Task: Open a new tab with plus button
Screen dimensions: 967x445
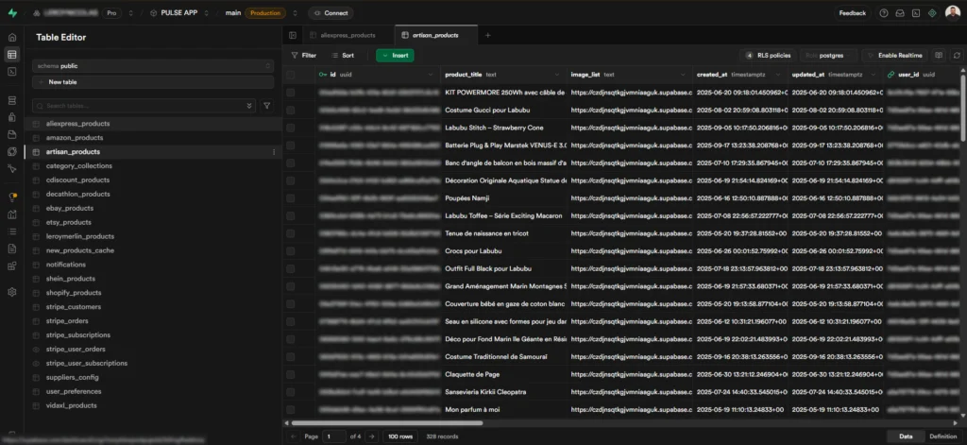Action: 488,35
